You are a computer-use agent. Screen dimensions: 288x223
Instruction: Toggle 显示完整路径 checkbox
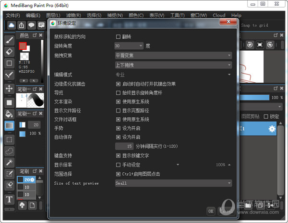coord(118,111)
